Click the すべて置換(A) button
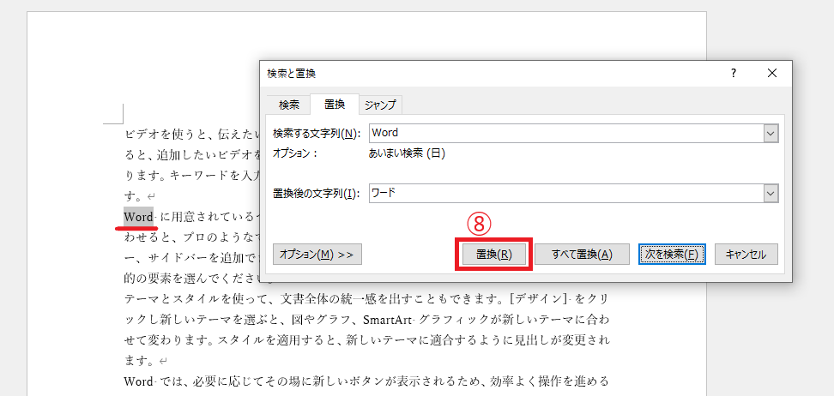 pos(582,255)
